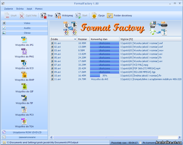Click the Wszystko do JPG icon

[x=24, y=40]
